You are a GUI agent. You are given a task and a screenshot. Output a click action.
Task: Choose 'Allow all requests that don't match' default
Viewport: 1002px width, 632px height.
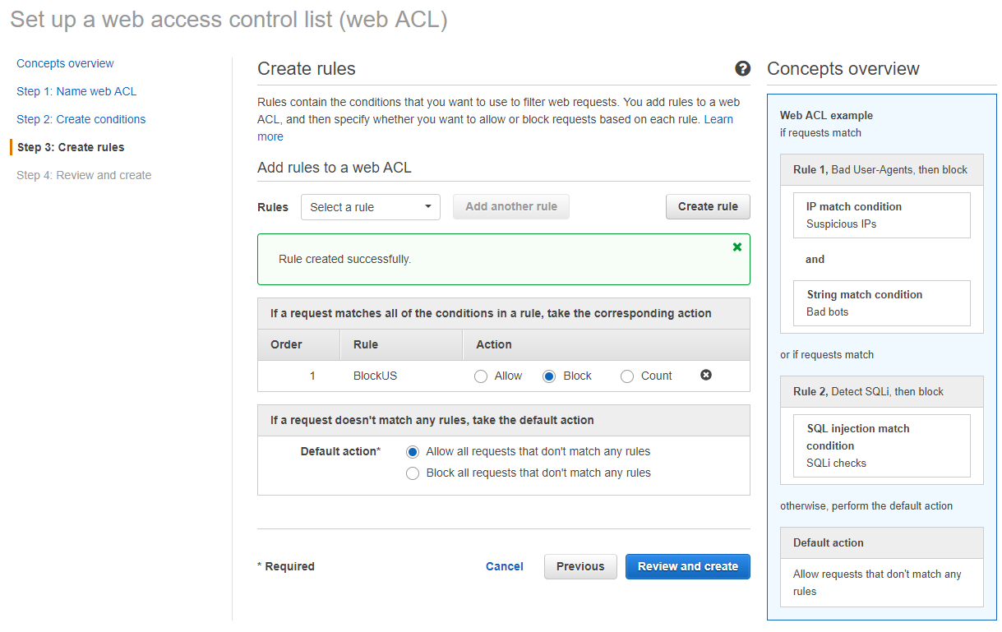click(413, 452)
